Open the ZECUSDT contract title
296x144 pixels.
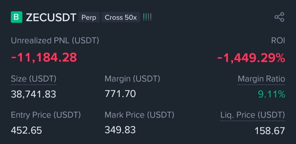(51, 17)
